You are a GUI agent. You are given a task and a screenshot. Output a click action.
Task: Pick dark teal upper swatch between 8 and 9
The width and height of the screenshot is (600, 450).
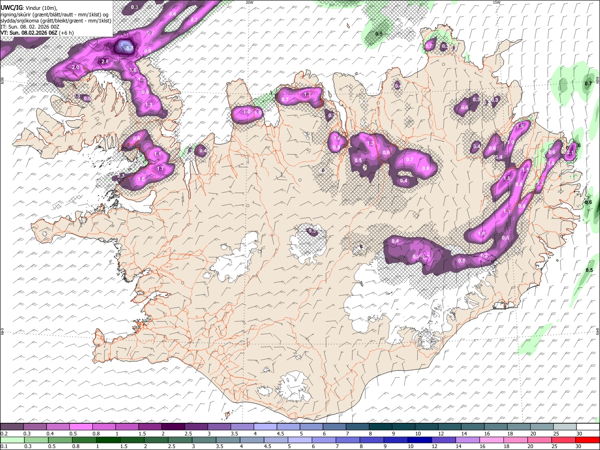coord(380,427)
